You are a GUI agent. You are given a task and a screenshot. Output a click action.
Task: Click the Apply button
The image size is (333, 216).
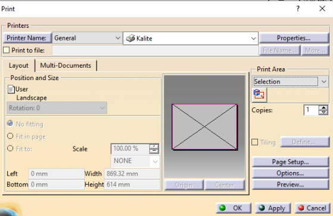click(273, 208)
